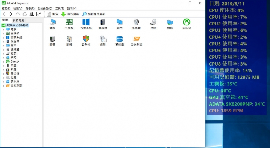Open the 檢視(V) menu
This screenshot has height=148, width=270.
point(18,9)
